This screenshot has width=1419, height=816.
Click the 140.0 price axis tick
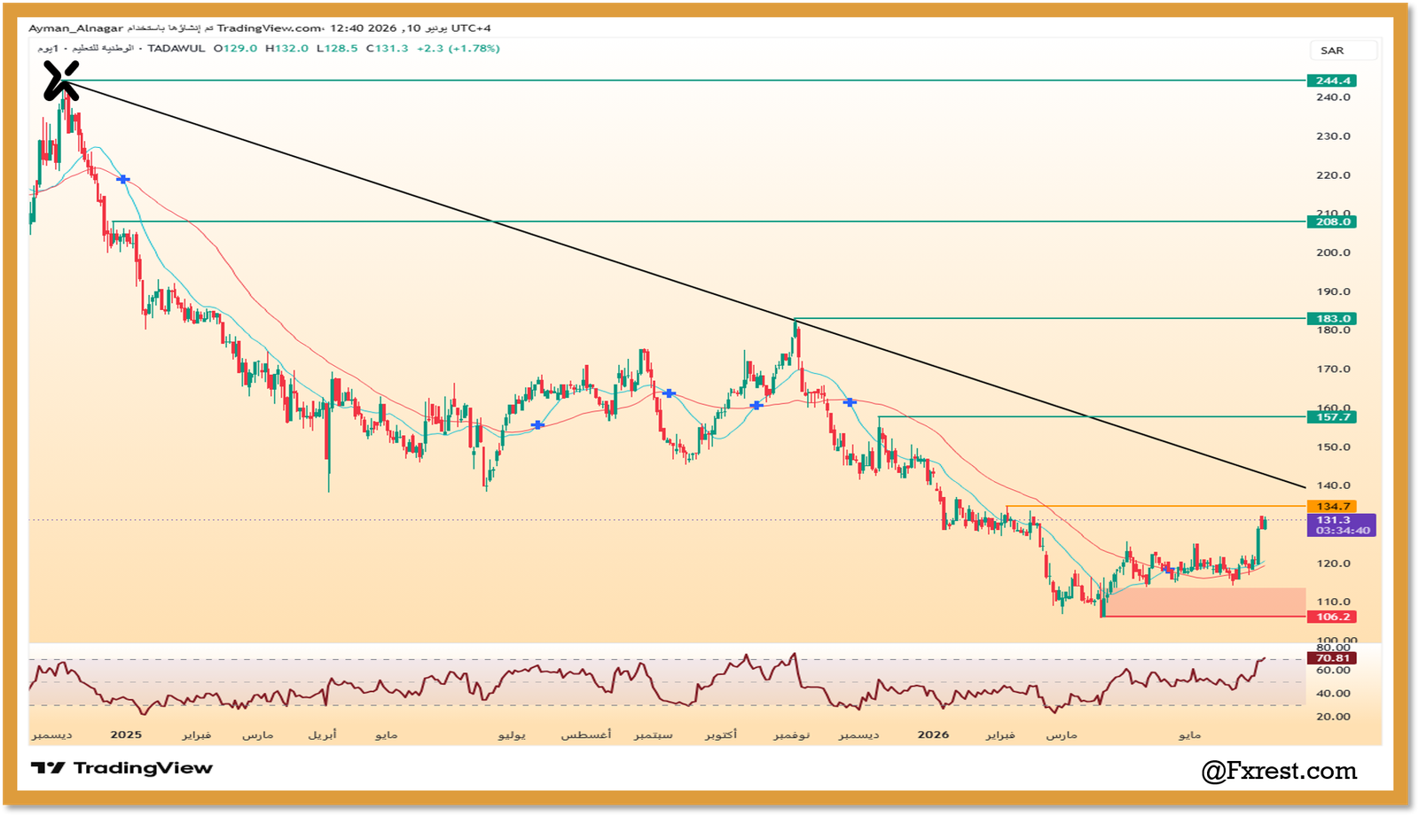1333,486
